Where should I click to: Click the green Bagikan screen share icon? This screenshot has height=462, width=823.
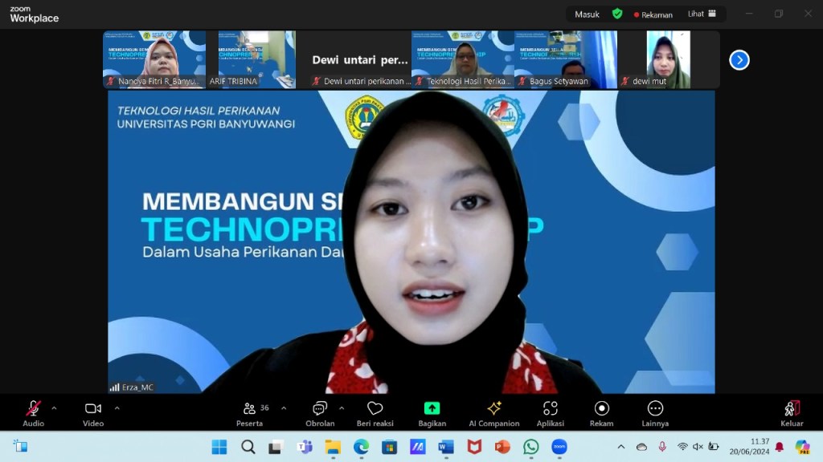click(x=432, y=407)
